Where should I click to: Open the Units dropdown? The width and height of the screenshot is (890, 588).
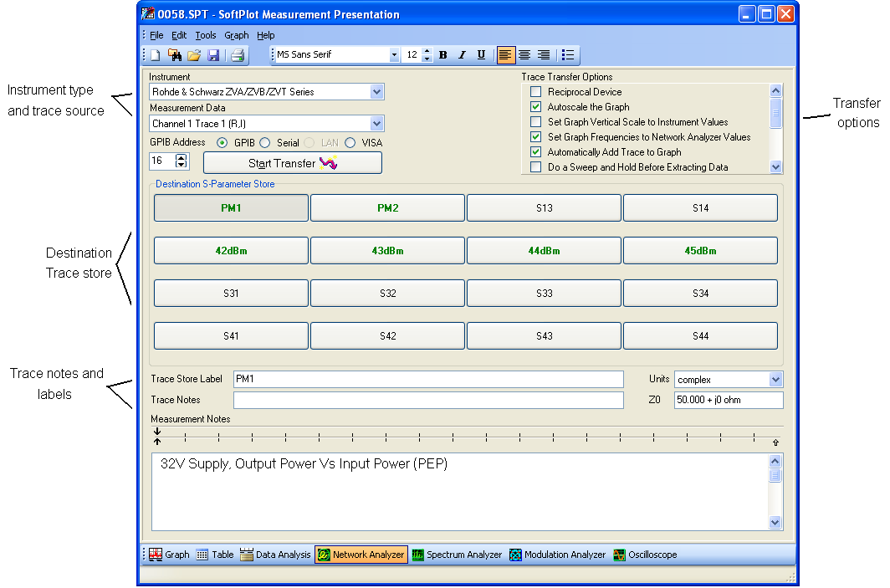(775, 380)
